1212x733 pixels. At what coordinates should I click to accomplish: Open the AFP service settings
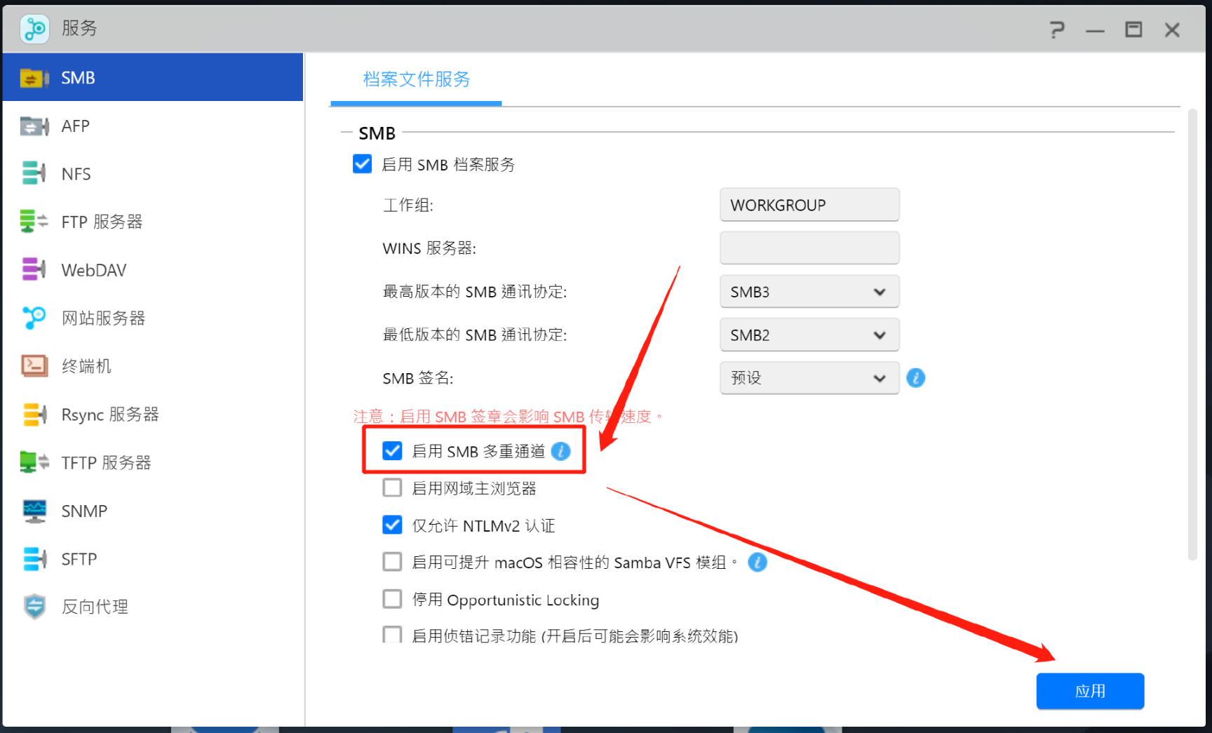coord(75,126)
